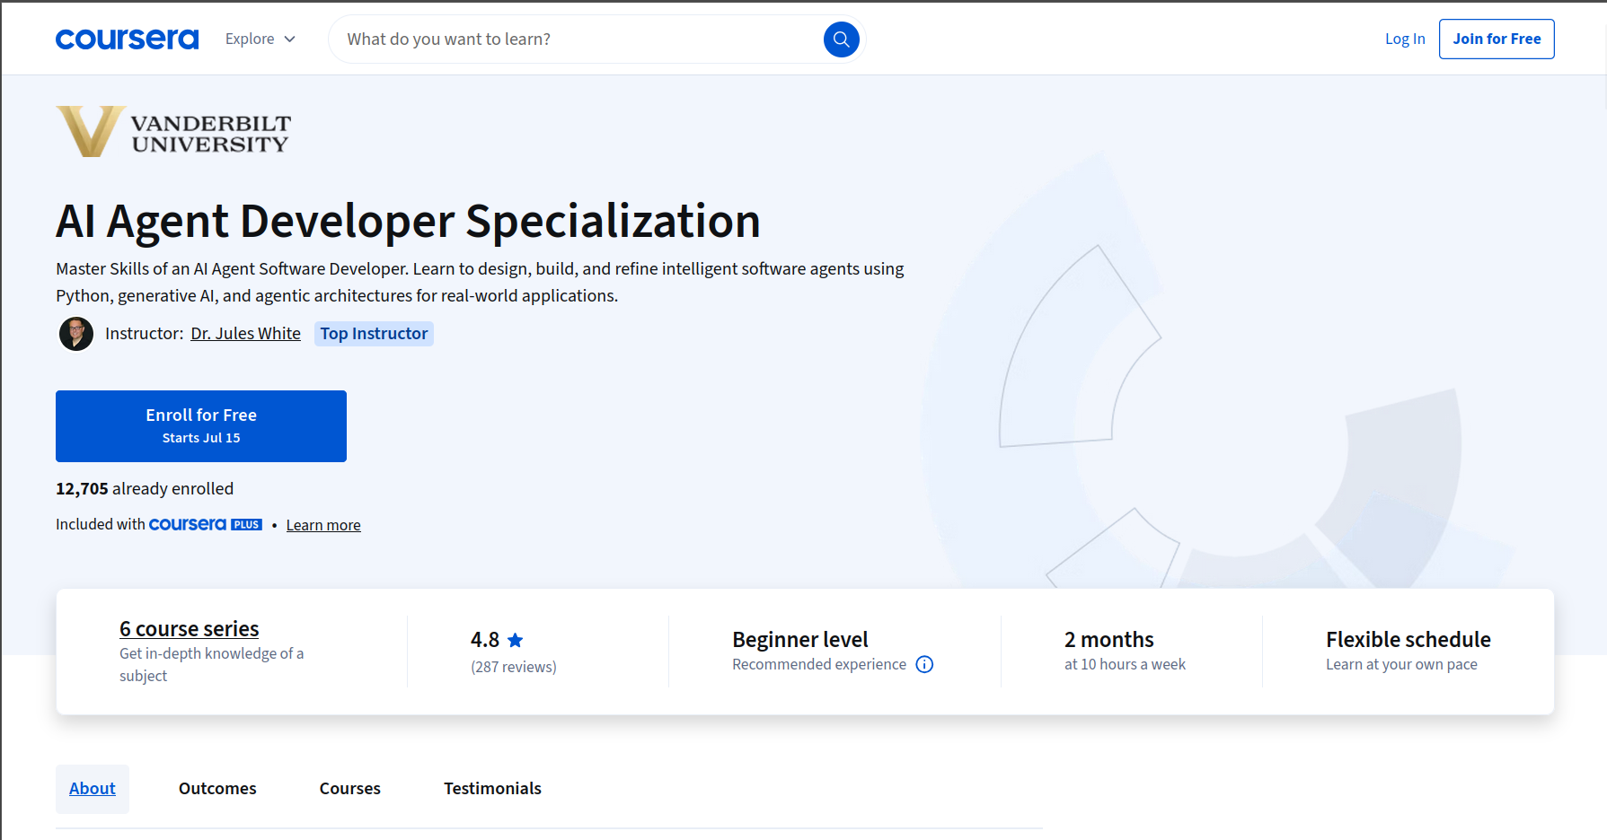The width and height of the screenshot is (1607, 840).
Task: Click the 'at 10 hours a week' text
Action: coord(1125,664)
